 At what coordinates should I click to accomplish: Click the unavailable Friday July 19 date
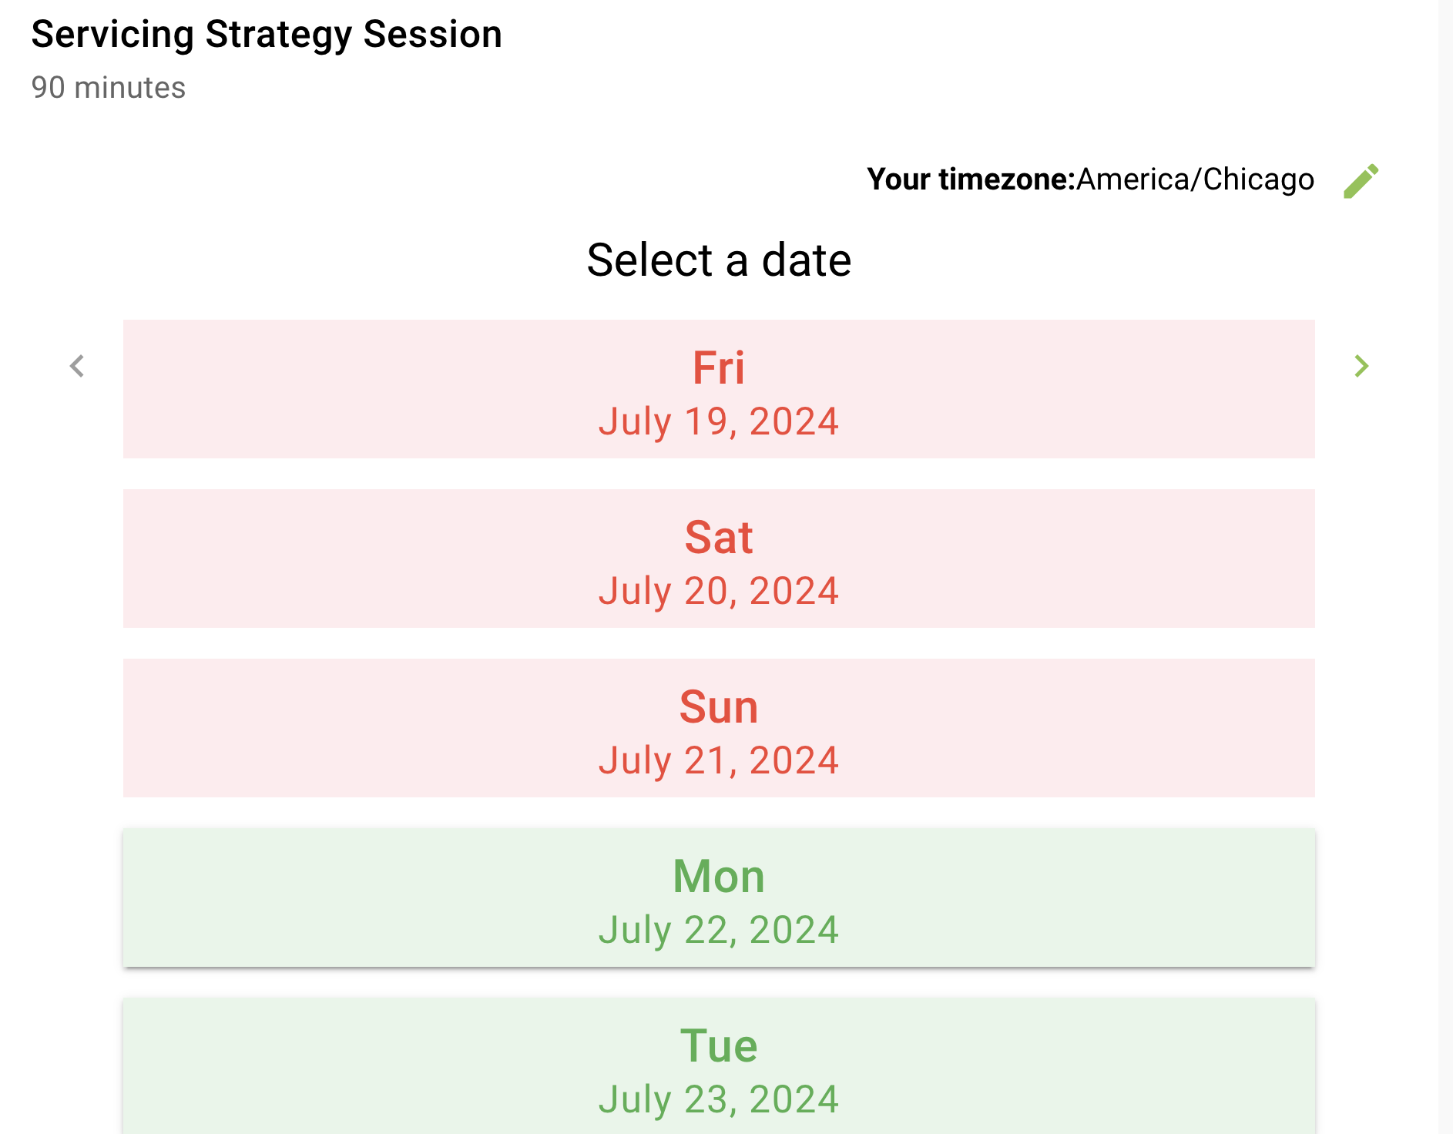pos(719,389)
